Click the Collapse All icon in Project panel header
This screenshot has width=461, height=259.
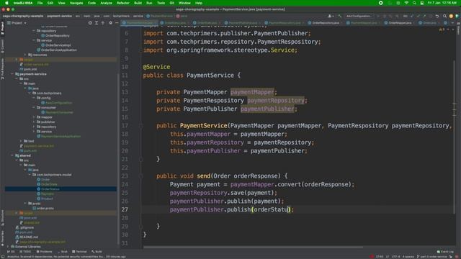(102, 22)
